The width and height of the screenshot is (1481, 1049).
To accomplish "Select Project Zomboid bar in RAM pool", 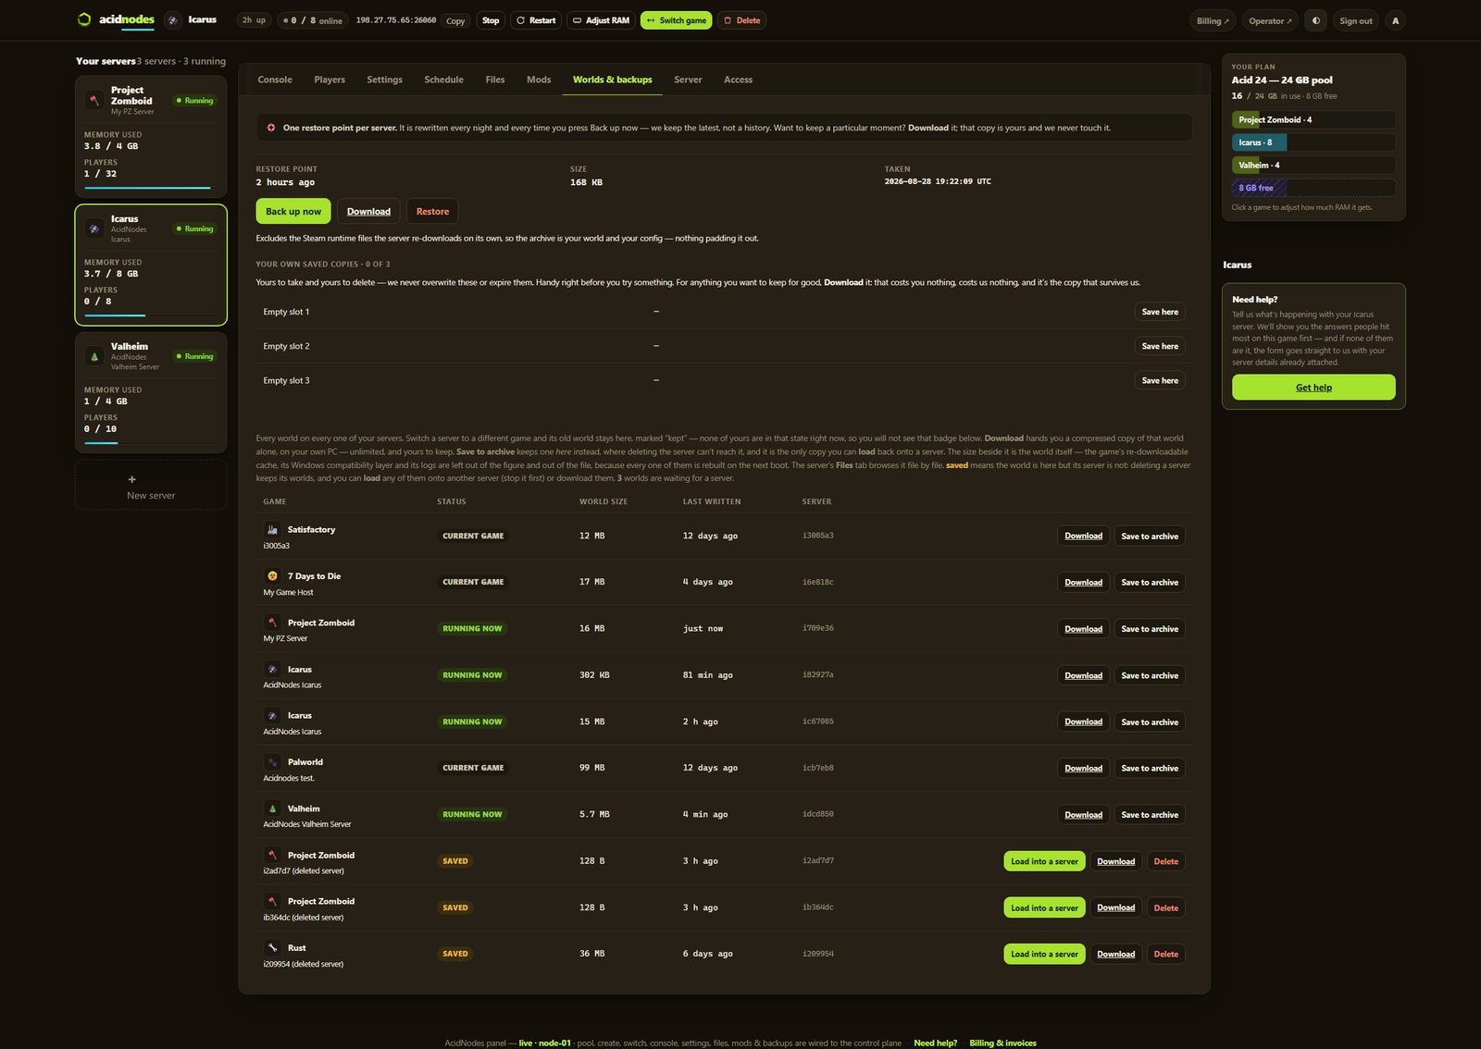I will click(1313, 119).
